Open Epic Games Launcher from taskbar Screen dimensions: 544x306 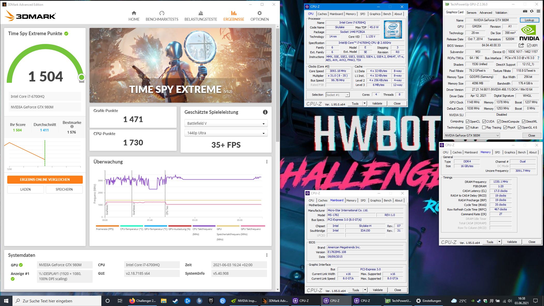211,301
